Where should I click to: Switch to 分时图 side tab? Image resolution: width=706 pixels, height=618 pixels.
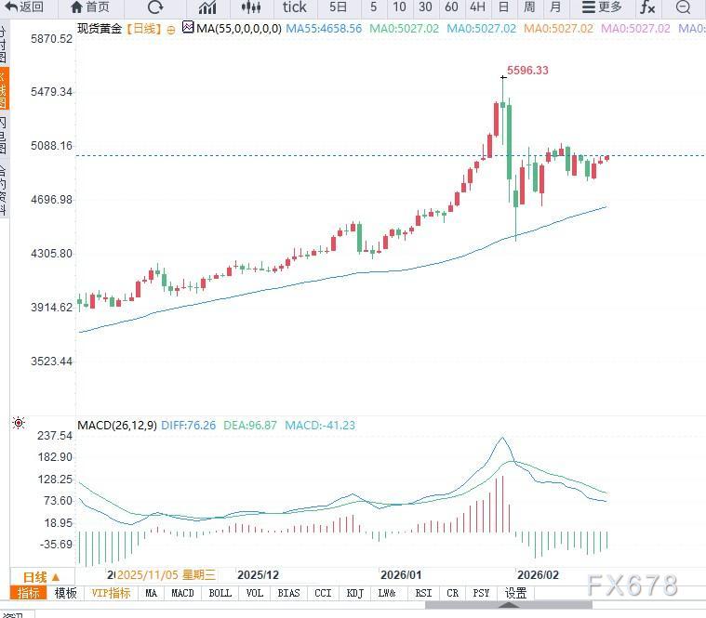click(x=3, y=43)
